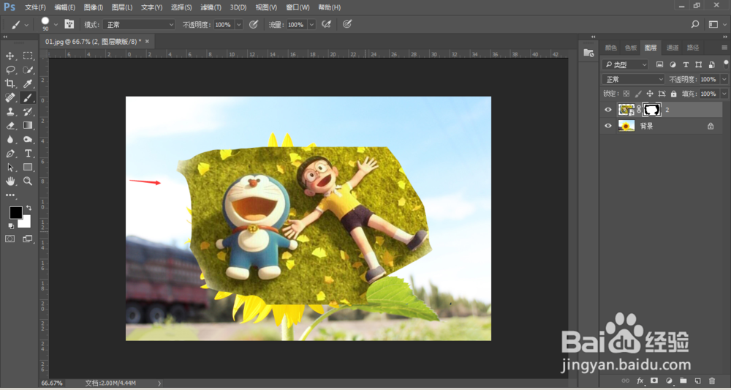Hide layer 2 with eye icon

tap(608, 110)
